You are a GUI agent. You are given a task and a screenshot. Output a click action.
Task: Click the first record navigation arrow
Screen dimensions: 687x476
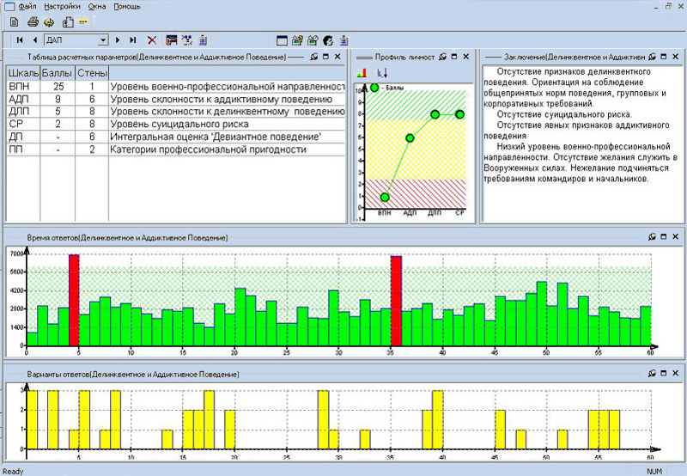click(x=19, y=40)
